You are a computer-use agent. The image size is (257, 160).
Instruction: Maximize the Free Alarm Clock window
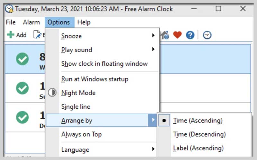coord(218,9)
